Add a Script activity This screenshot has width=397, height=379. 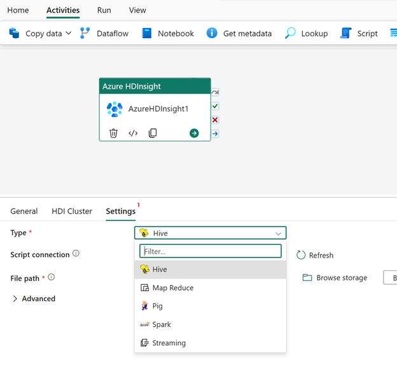359,33
